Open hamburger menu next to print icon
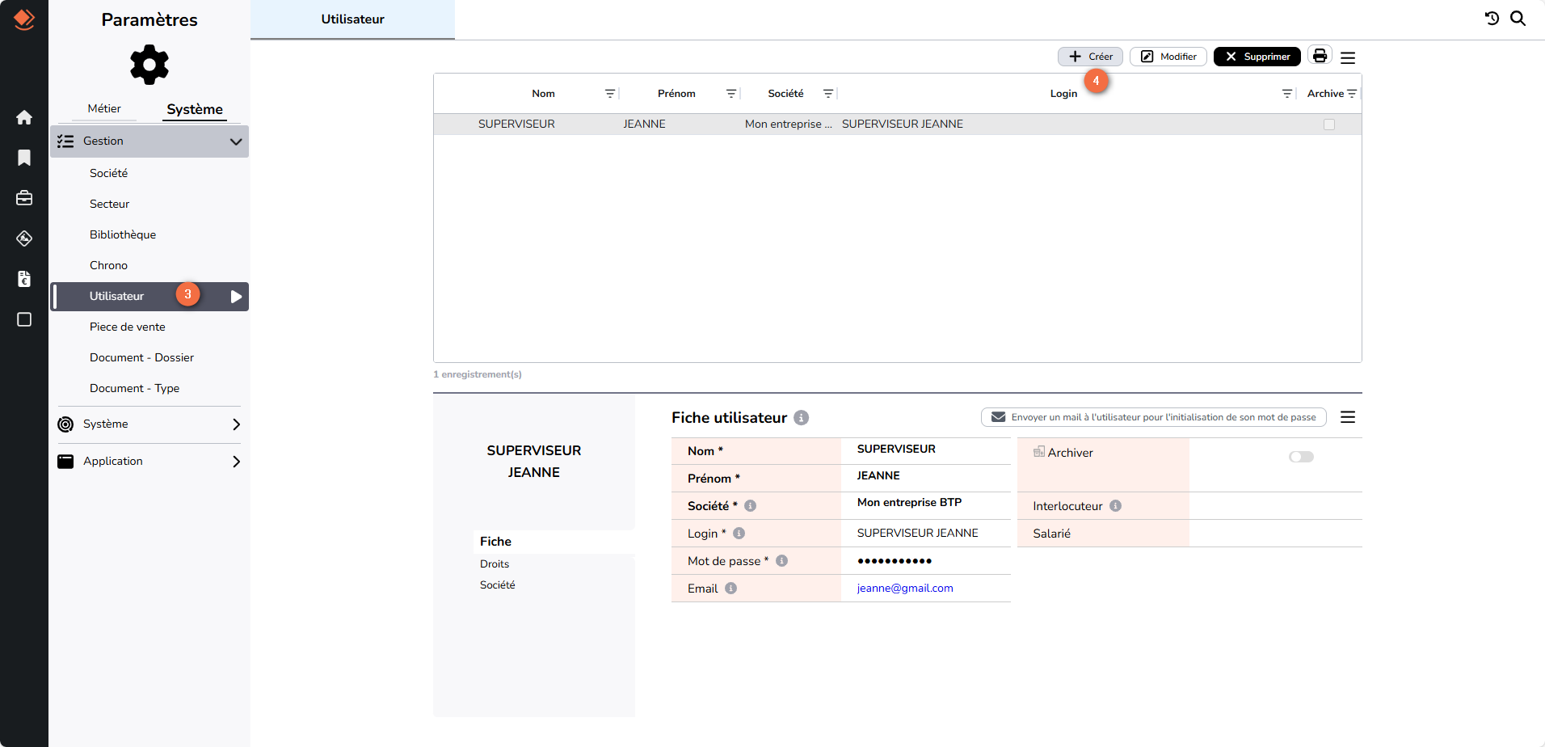Screen dimensions: 1545x747 pos(1348,57)
